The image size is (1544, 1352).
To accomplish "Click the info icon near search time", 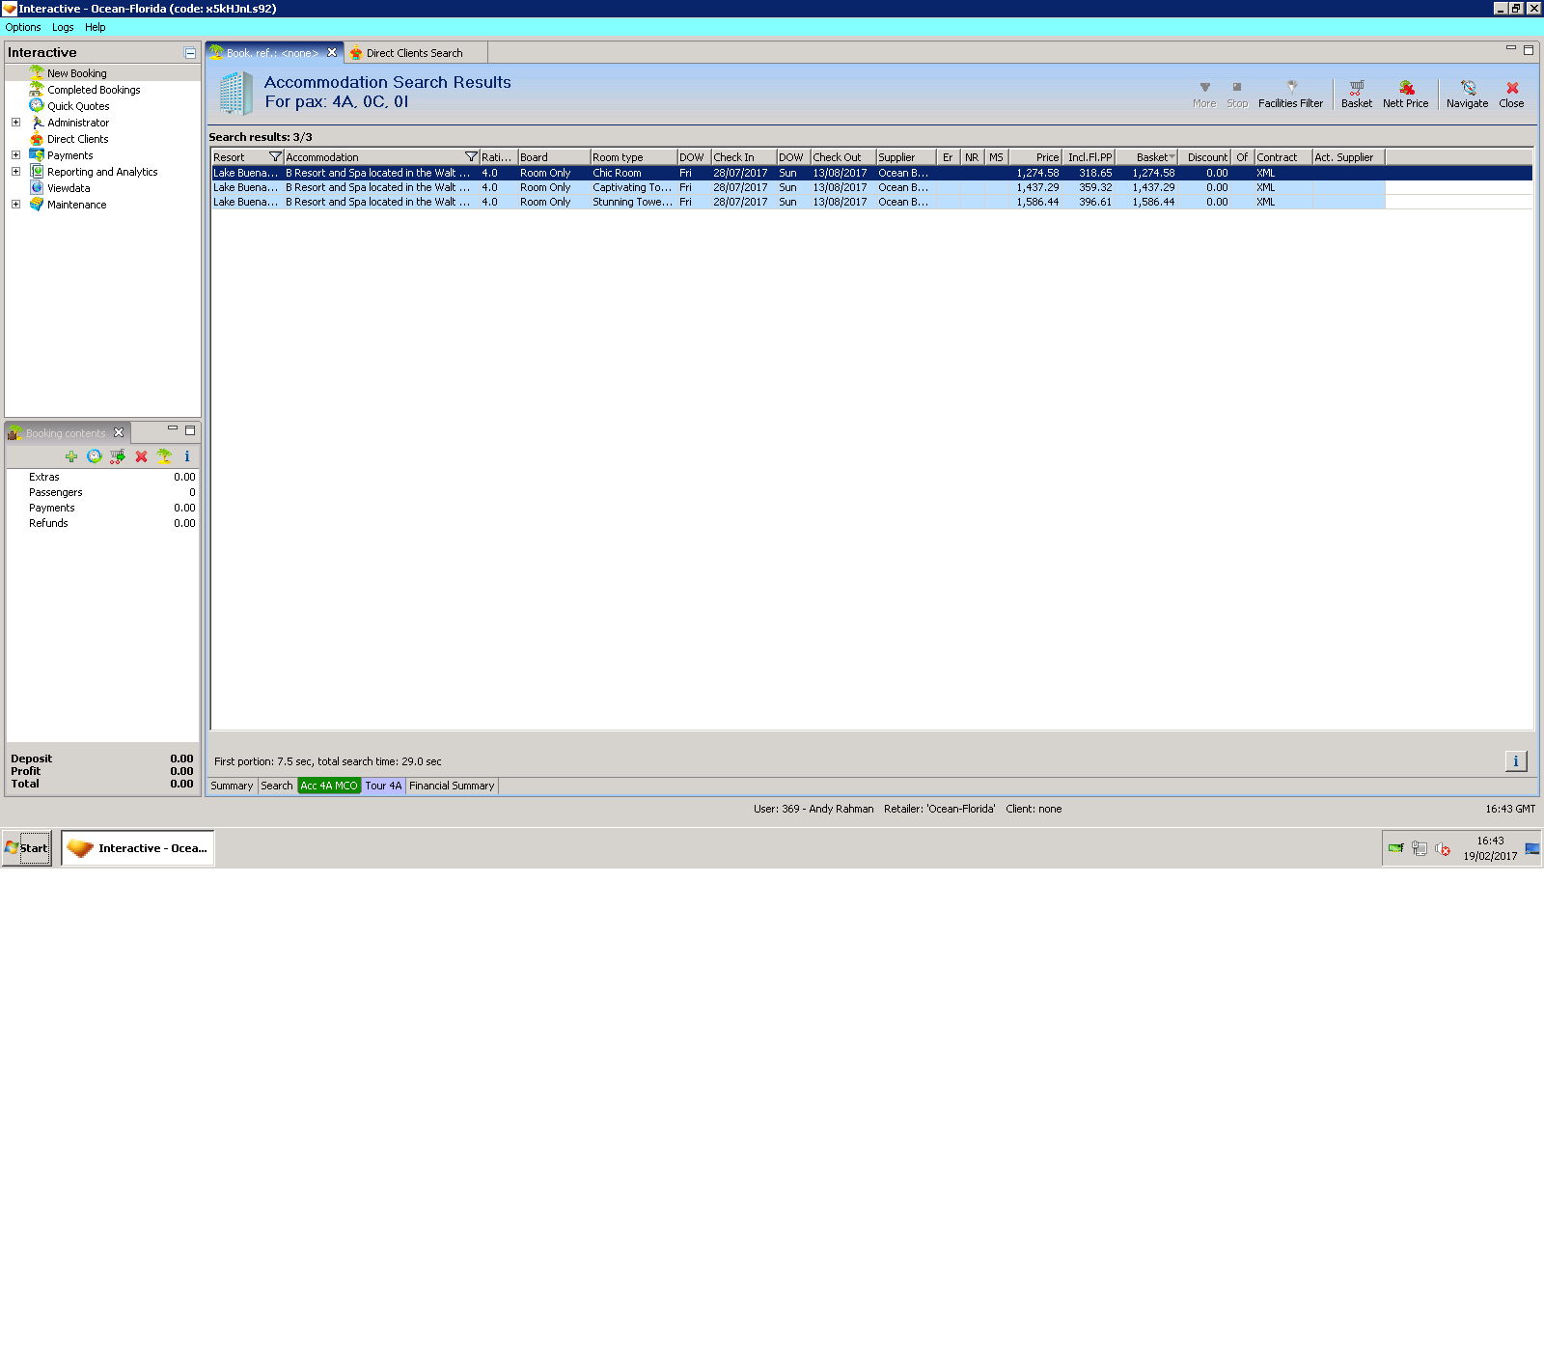I will (1516, 761).
